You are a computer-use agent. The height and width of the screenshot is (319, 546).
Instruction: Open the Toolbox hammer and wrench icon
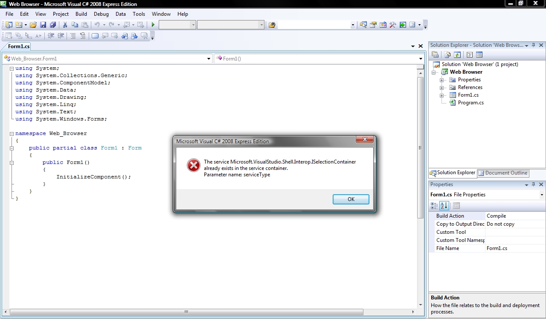point(393,25)
